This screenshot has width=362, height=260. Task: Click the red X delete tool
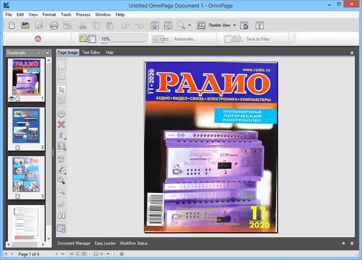tap(62, 124)
